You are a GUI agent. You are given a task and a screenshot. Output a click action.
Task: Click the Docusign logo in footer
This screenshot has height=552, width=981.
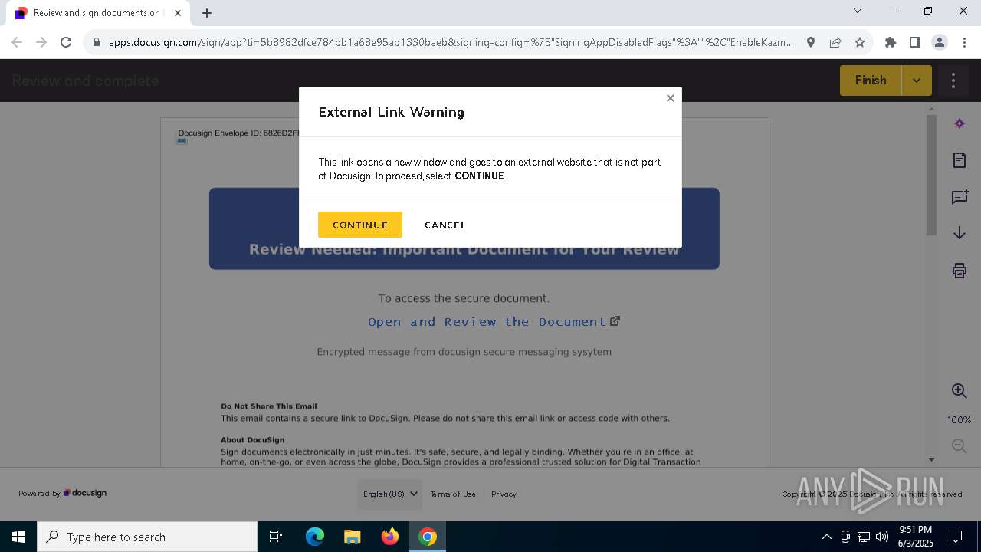tap(85, 493)
